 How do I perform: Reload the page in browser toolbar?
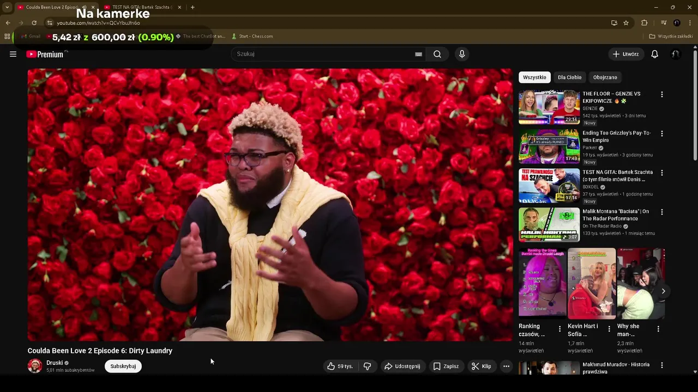click(34, 23)
